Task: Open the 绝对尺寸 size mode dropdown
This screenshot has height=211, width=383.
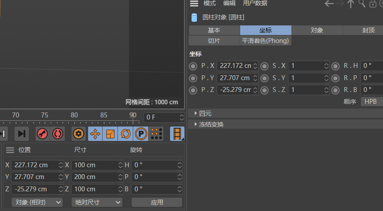Action: pos(96,202)
